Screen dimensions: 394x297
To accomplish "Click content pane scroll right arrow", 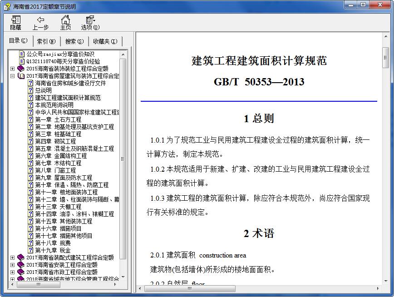I will pyautogui.click(x=378, y=288).
